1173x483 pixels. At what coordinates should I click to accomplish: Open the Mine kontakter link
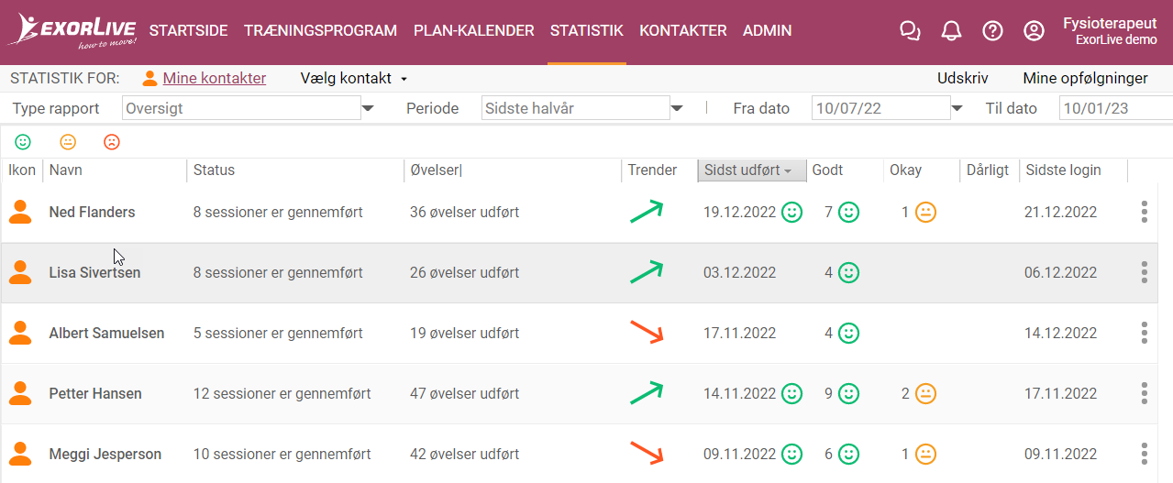tap(215, 79)
